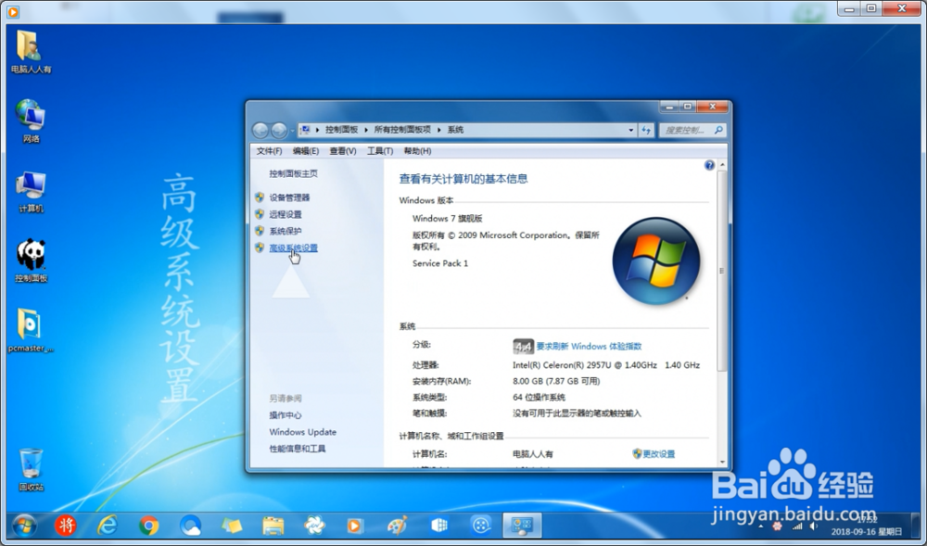927x546 pixels.
Task: Click the 8.00 GB (7.87 GB 可用) memory value
Action: click(x=556, y=382)
